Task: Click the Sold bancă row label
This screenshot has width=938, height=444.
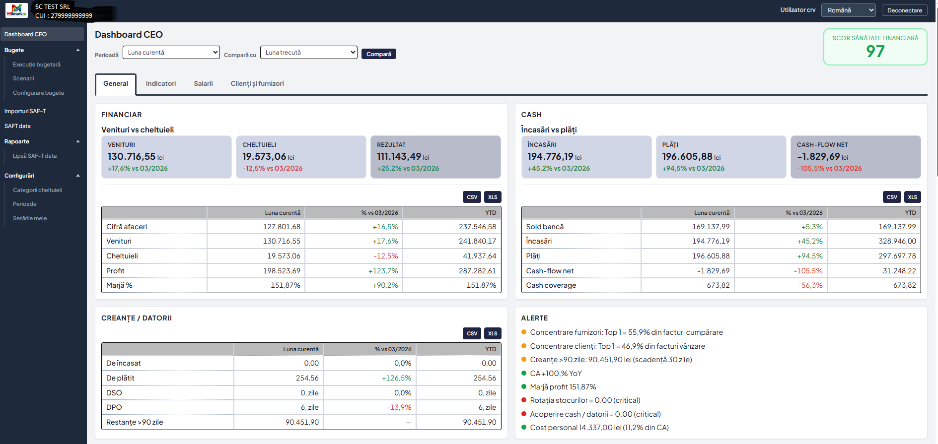Action: (545, 227)
